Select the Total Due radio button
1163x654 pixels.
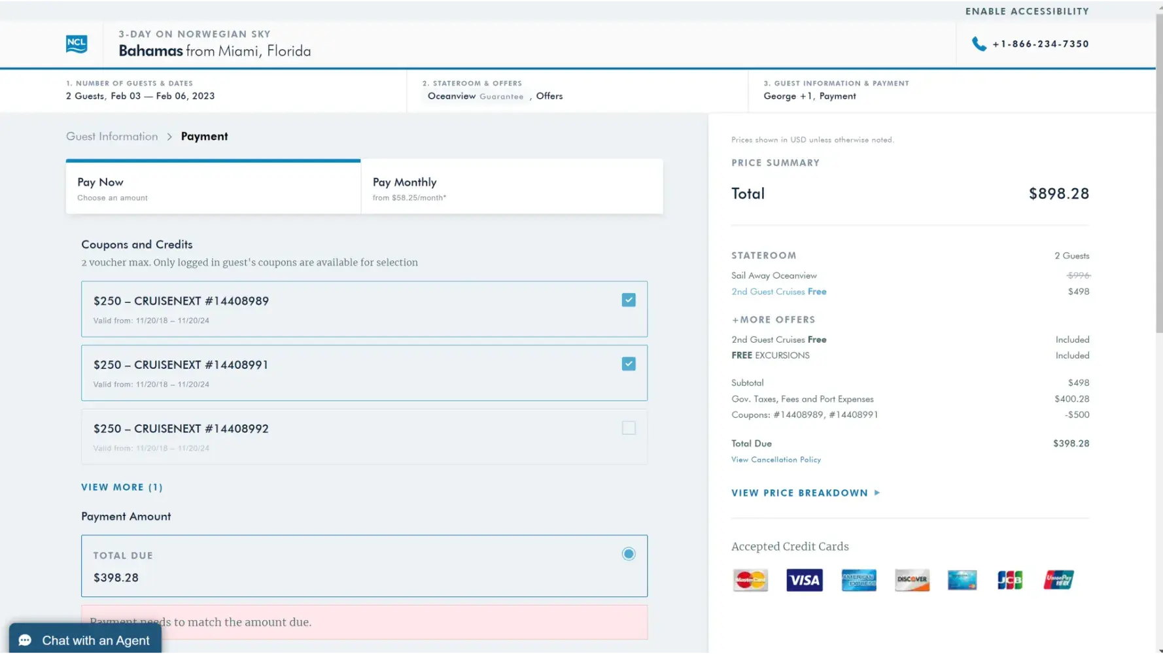click(x=629, y=554)
